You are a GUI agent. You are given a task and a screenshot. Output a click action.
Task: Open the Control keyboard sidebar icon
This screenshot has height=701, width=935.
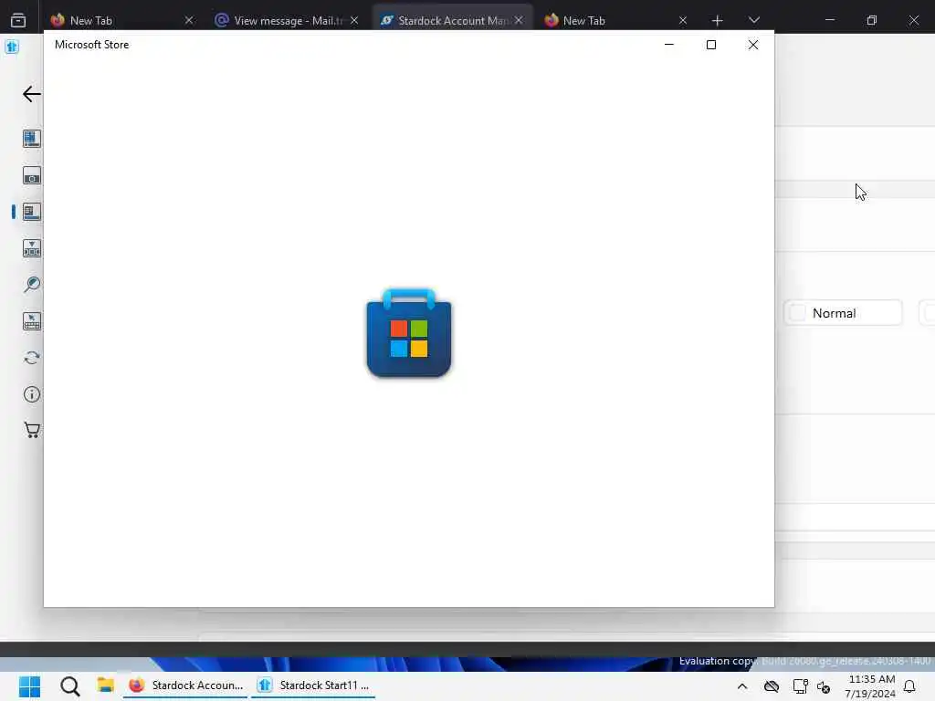click(32, 321)
